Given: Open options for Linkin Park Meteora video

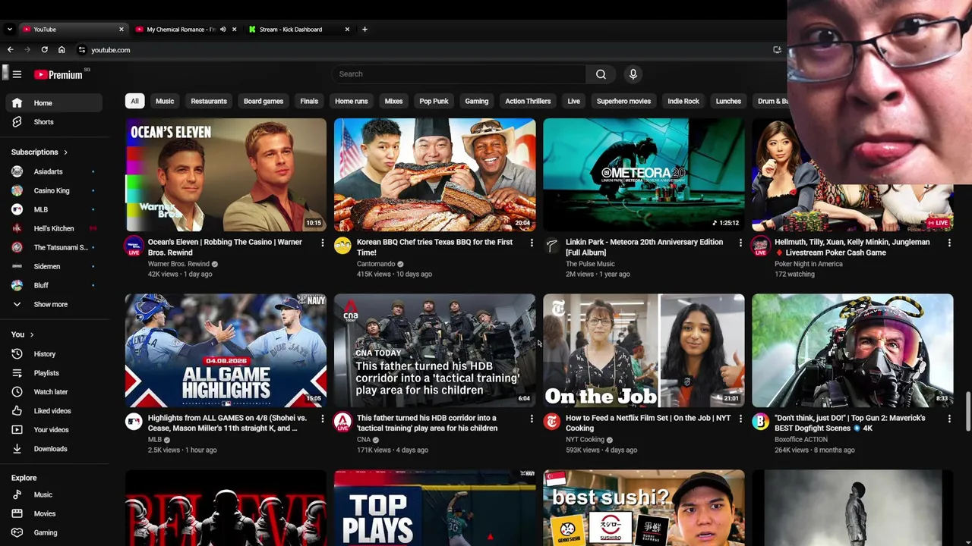Looking at the screenshot, I should (x=740, y=243).
